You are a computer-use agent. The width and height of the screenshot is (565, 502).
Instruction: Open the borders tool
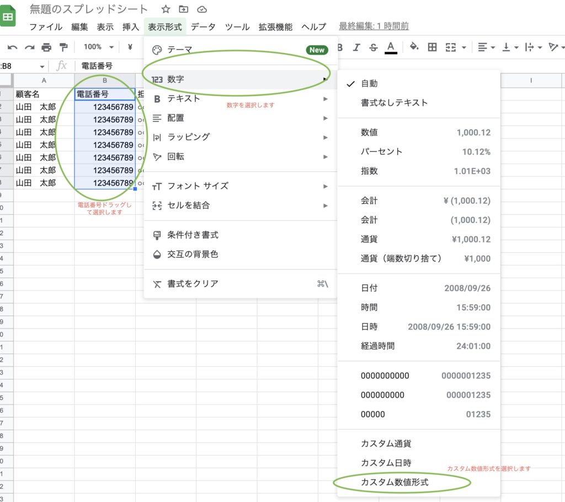(x=433, y=47)
